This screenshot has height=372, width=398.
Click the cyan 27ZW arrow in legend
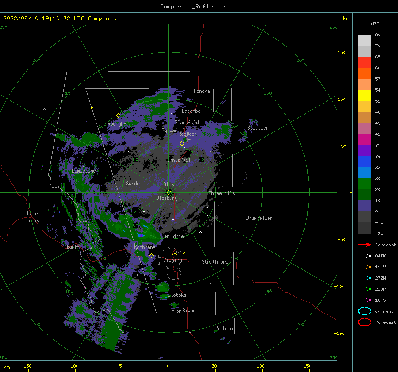[x=364, y=278]
